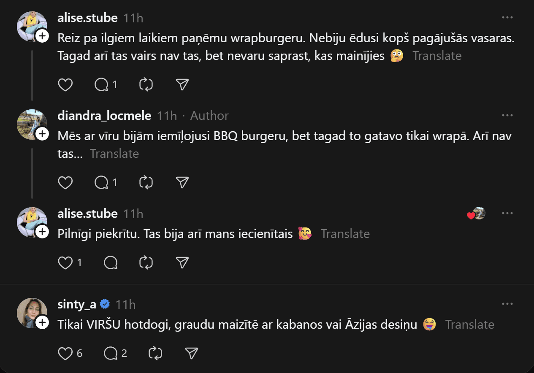This screenshot has width=534, height=373.
Task: Translate alise.stube's wrapburger post
Action: click(437, 56)
